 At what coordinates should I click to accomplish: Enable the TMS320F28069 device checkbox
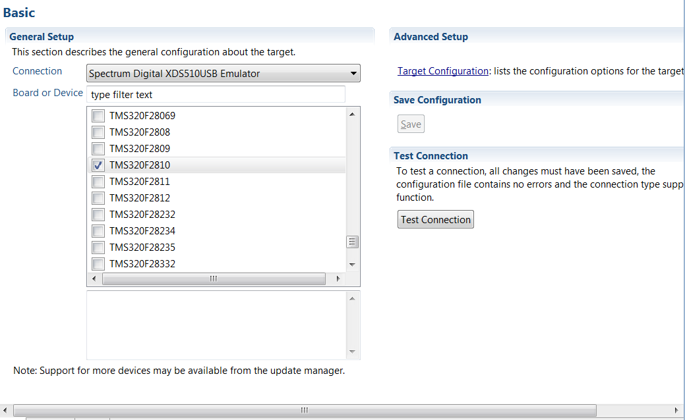coord(98,115)
